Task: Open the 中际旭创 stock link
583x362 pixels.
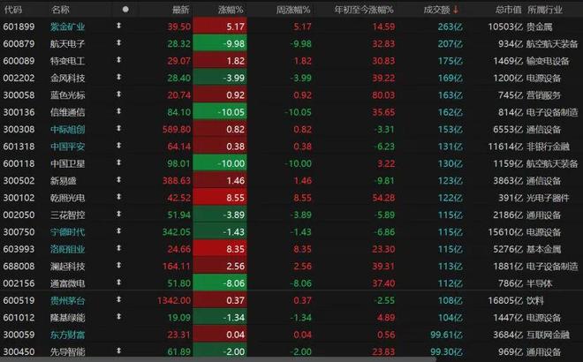Action: click(67, 129)
